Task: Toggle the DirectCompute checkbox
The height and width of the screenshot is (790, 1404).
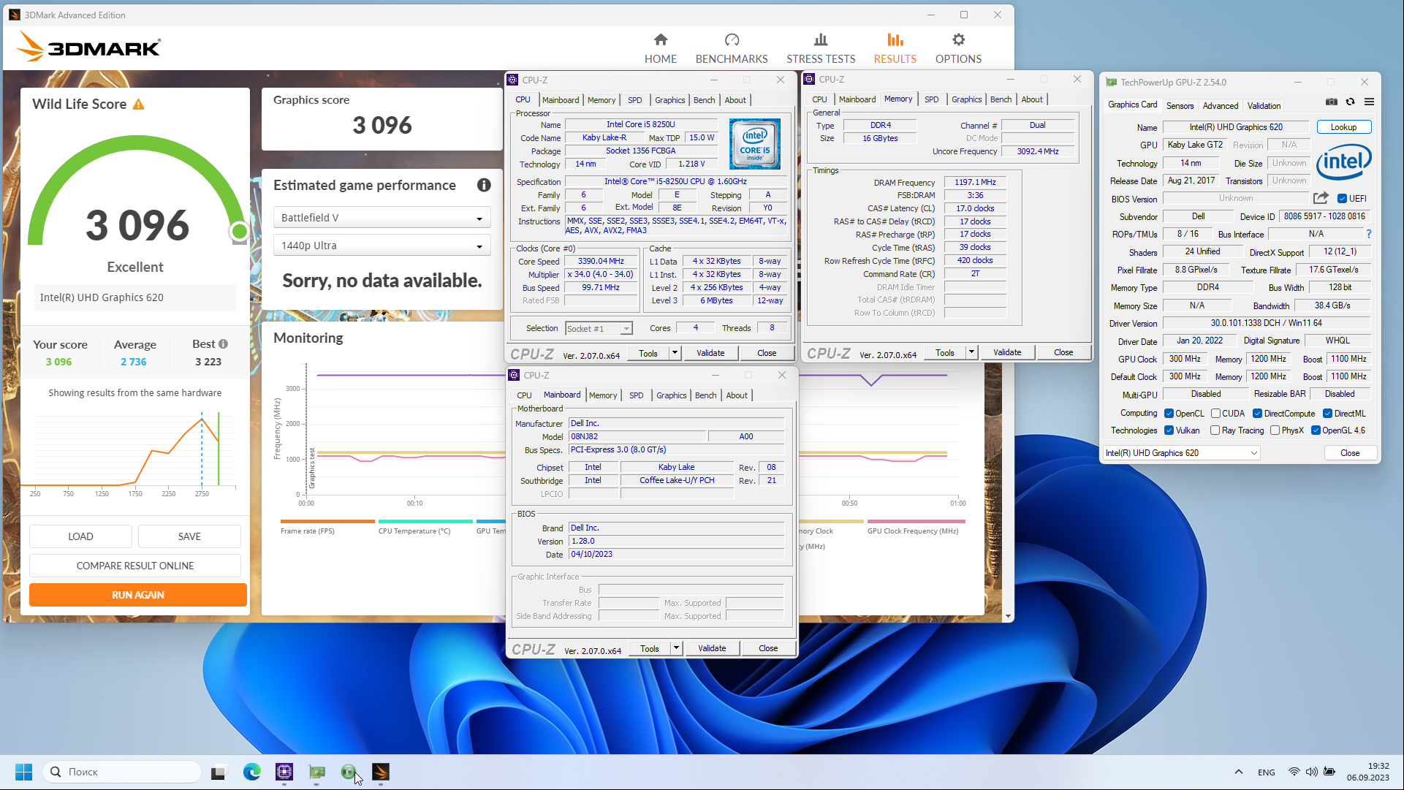Action: pyautogui.click(x=1257, y=414)
